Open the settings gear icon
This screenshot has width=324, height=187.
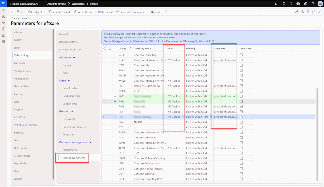[x=306, y=4]
